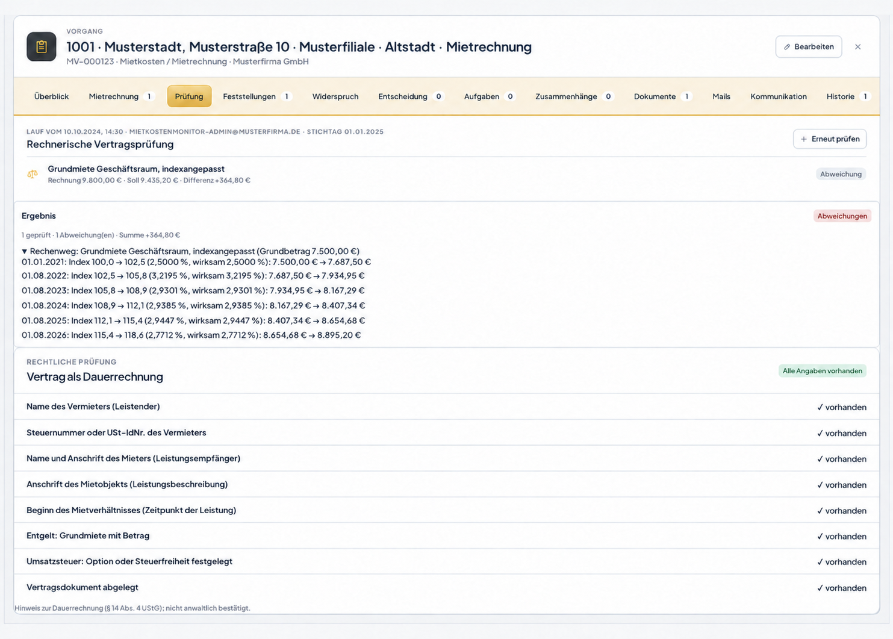Select the 01.08.2023 index calculation line
This screenshot has height=639, width=893.
193,291
